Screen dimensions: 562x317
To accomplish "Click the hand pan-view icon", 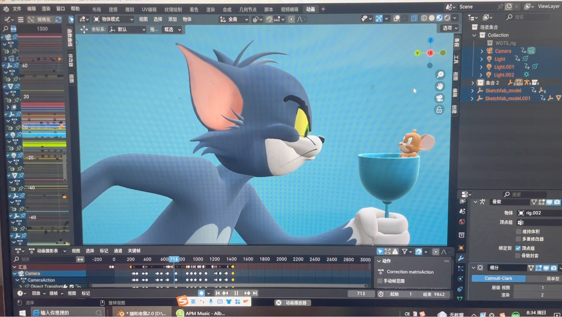I will [440, 87].
